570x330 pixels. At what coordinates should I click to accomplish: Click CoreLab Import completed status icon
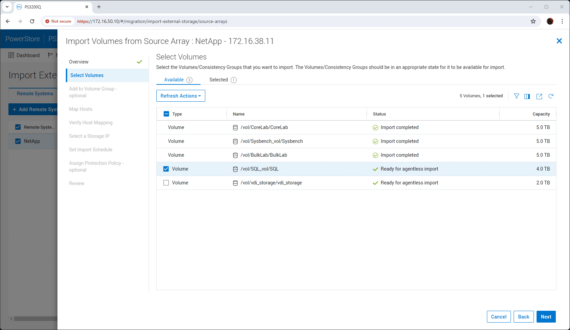coord(375,128)
